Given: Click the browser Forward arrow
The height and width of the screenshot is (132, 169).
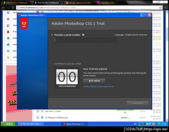Looking at the screenshot, I should tap(8, 8).
